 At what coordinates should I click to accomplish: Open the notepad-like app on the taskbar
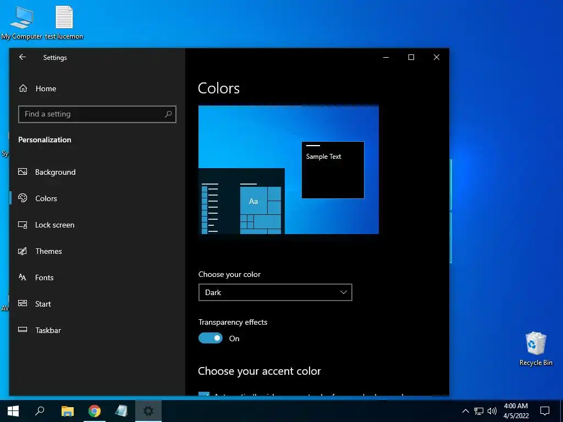point(122,411)
